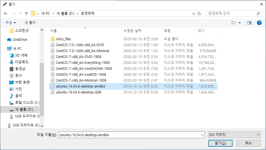Expand the file name dropdown arrow

click(202, 135)
